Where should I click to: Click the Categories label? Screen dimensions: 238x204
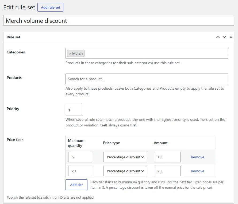(x=16, y=52)
